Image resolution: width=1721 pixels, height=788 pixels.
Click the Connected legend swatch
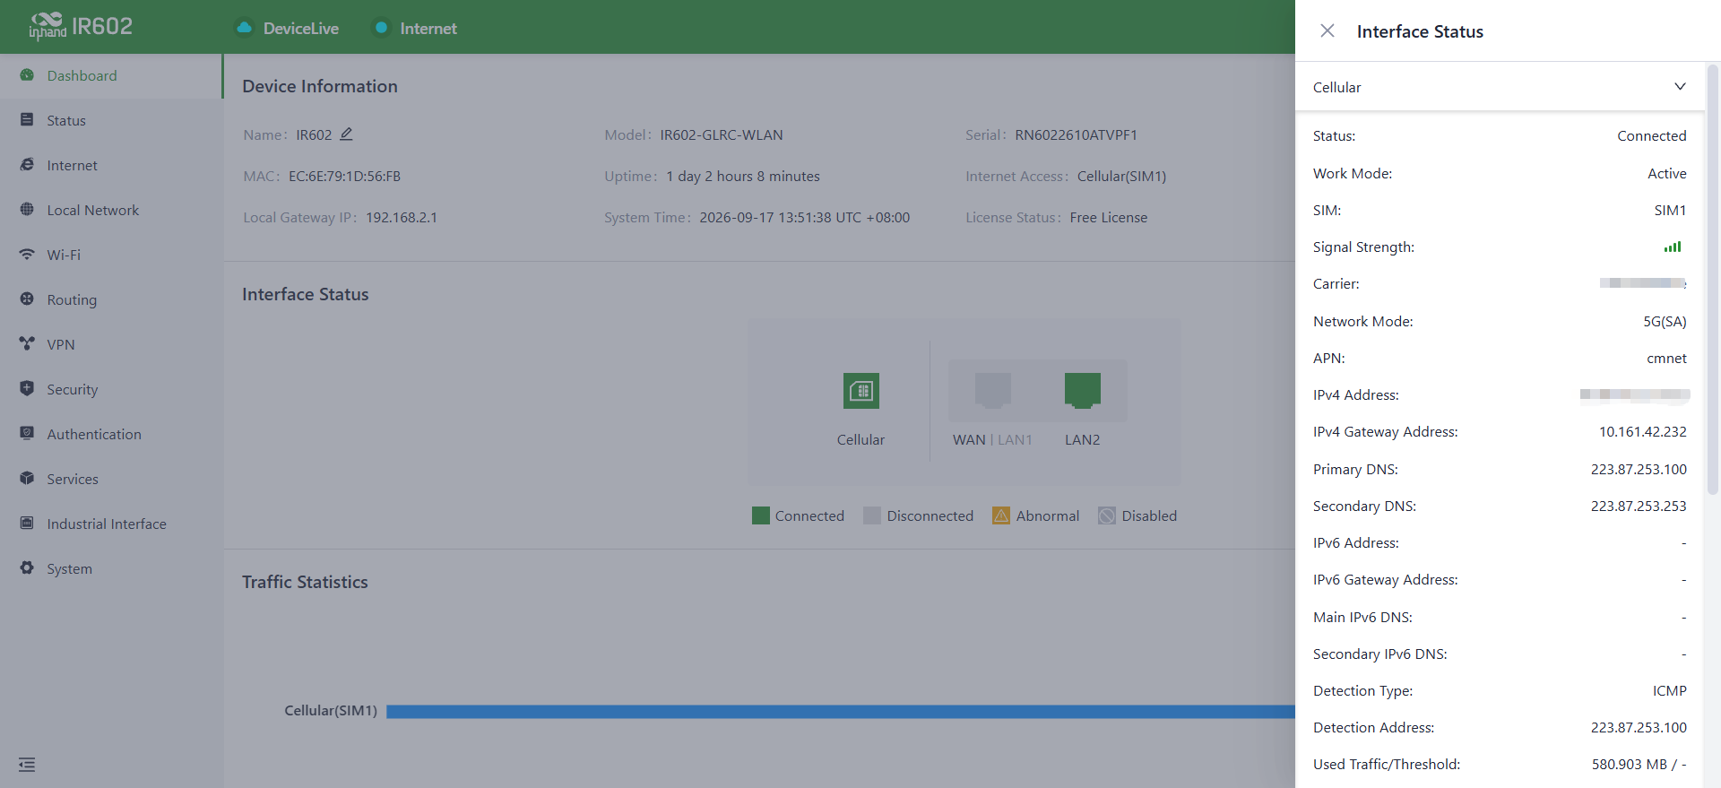point(761,515)
